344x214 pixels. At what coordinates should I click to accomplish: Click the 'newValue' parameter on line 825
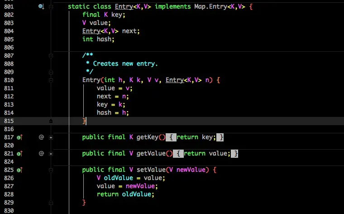point(191,170)
